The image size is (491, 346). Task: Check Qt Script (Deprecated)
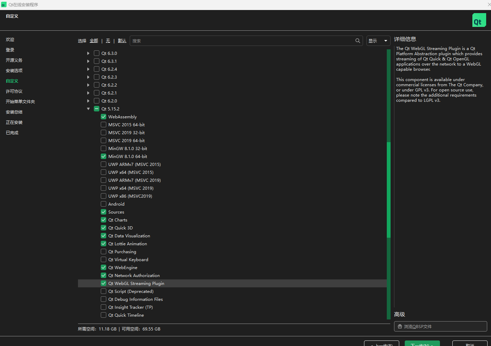point(104,291)
